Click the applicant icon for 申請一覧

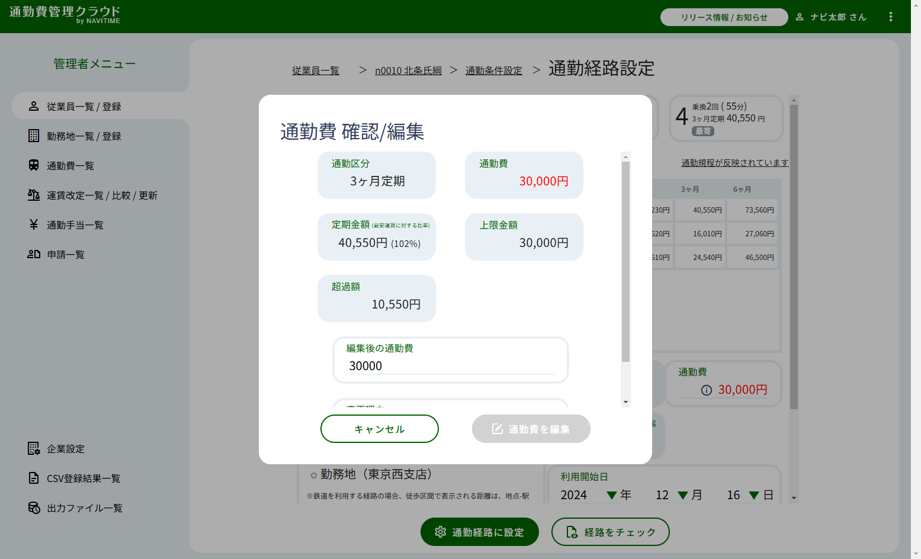click(x=34, y=254)
